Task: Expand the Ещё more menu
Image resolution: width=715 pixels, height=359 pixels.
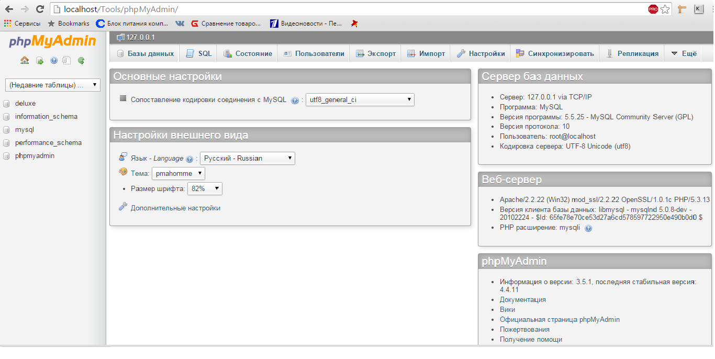Action: click(x=684, y=53)
